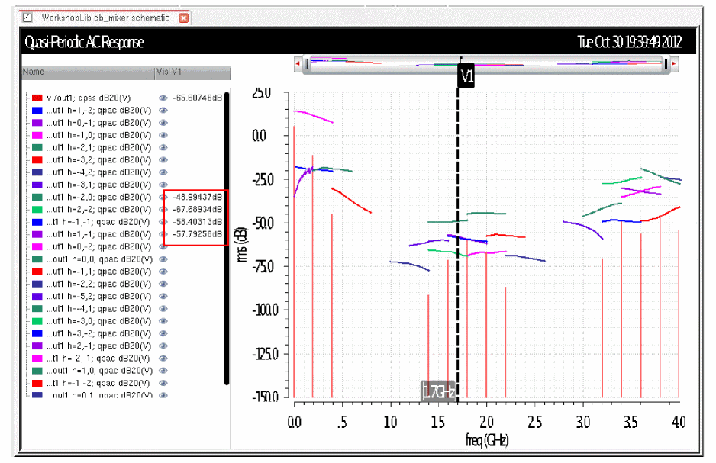Hide the h=-3,0 qpac trace
The height and width of the screenshot is (463, 716).
(163, 321)
